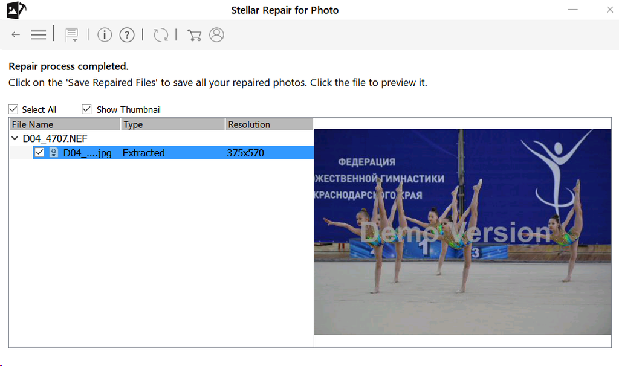This screenshot has width=619, height=366.
Task: Click the save repaired files toolbar icon
Action: coord(72,35)
